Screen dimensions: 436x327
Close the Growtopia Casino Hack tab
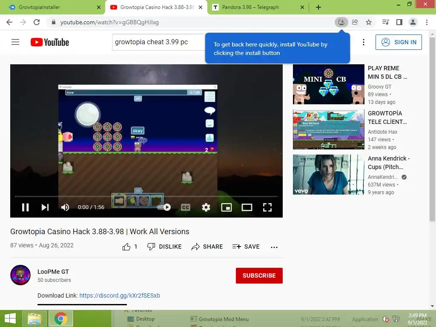(201, 7)
